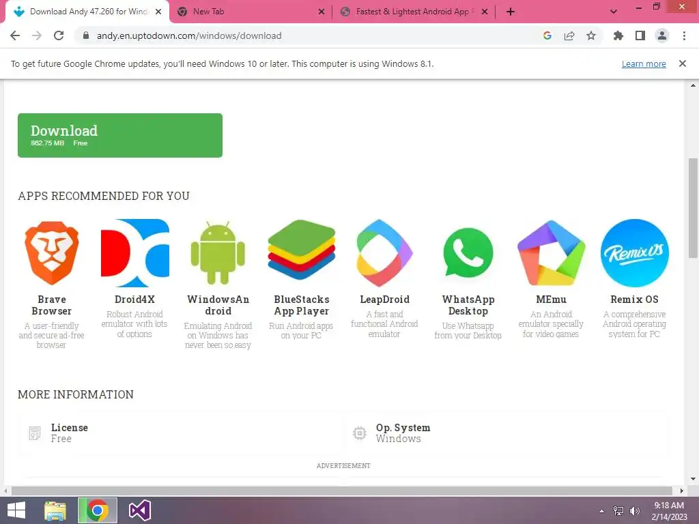
Task: Click the vertical scrollbar thumb
Action: tap(693, 207)
